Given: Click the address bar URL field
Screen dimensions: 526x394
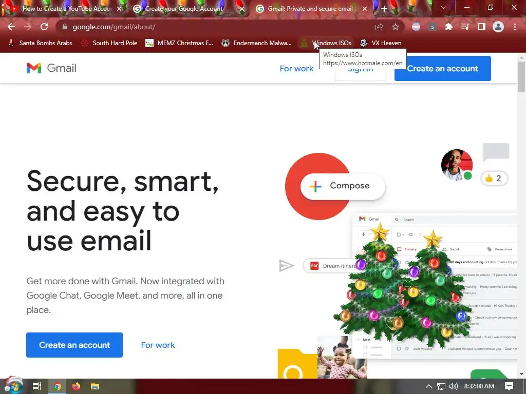Looking at the screenshot, I should click(x=215, y=27).
